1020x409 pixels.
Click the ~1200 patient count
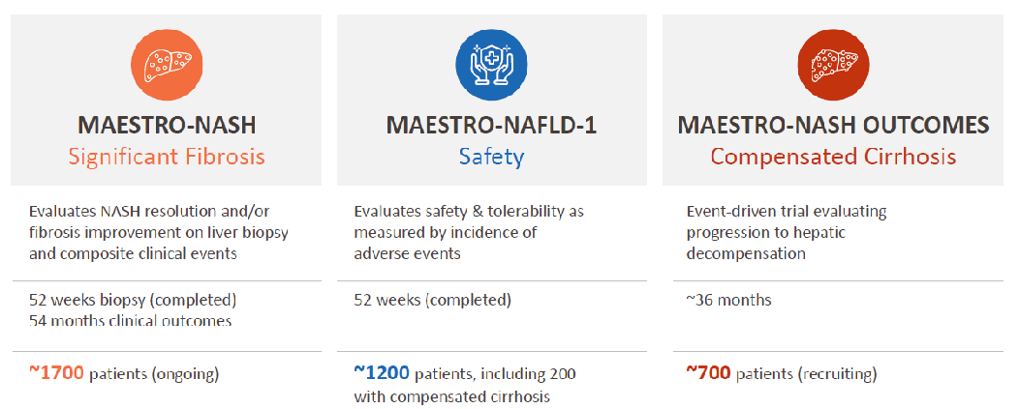(x=382, y=372)
